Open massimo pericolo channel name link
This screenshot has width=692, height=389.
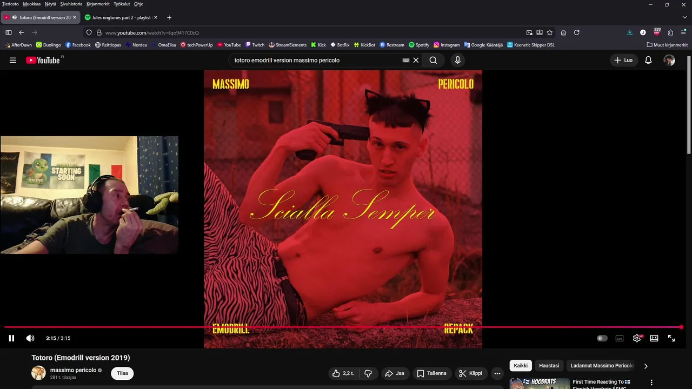[x=73, y=370]
